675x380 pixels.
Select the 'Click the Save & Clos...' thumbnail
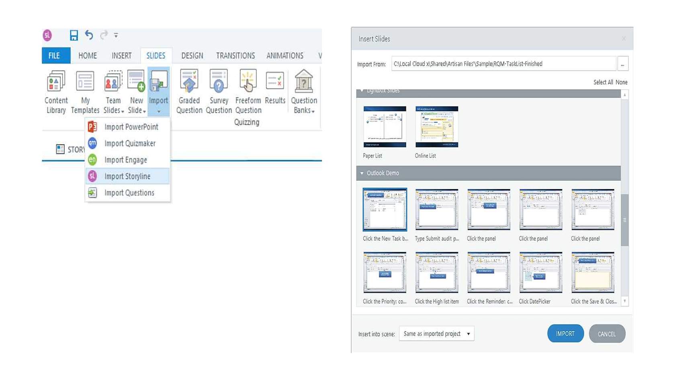coord(593,272)
